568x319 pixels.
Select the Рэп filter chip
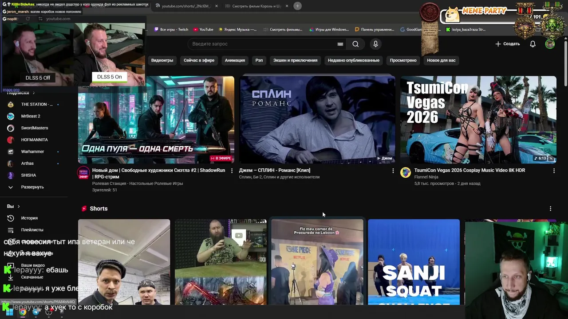click(259, 60)
